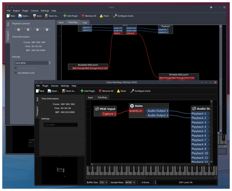The height and width of the screenshot is (191, 232).
Task: Open Help menu in back Carla window
Action: point(54,11)
